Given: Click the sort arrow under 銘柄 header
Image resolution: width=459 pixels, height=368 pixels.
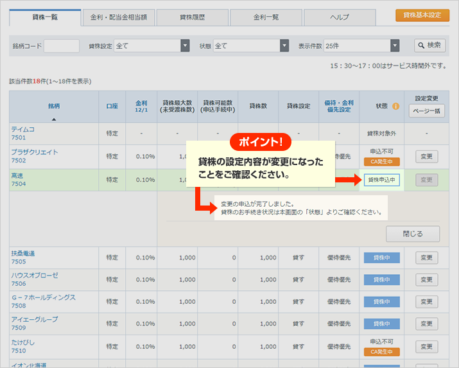Looking at the screenshot, I should click(x=54, y=119).
